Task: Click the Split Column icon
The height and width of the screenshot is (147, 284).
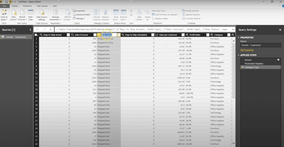Action: [x=139, y=13]
